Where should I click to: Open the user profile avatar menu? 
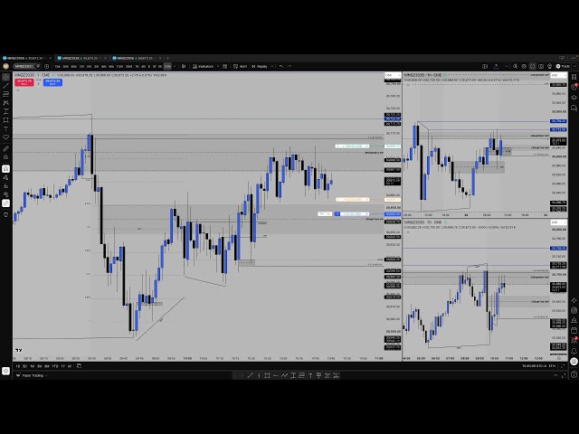[5, 66]
